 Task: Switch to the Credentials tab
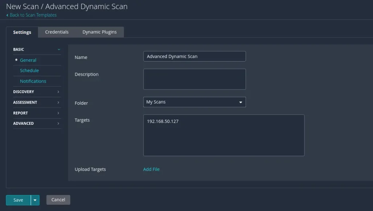point(57,32)
